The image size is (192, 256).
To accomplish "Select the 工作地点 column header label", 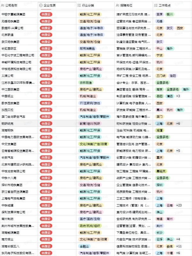I will [165, 5].
